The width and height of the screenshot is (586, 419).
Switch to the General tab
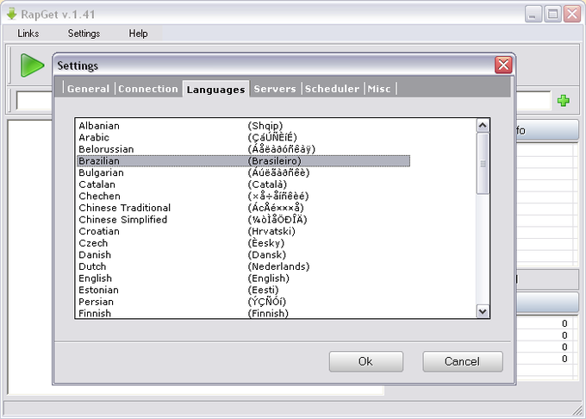pos(88,89)
